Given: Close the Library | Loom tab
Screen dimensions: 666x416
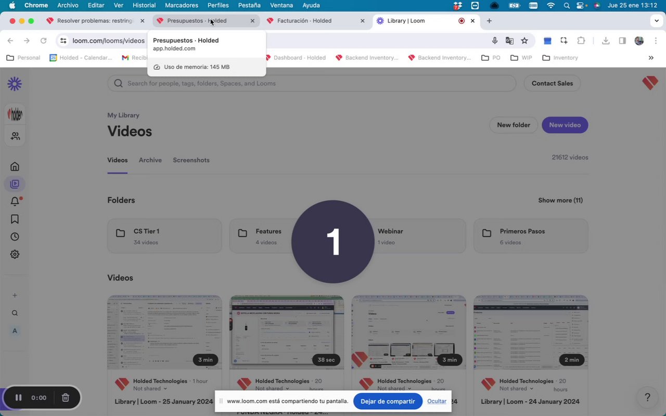Looking at the screenshot, I should 472,21.
